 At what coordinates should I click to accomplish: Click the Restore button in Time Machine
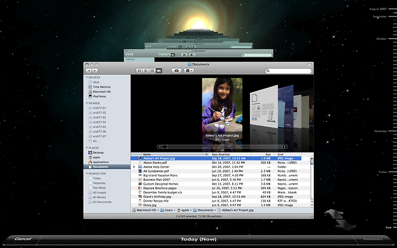(373, 239)
